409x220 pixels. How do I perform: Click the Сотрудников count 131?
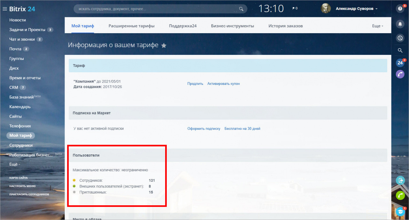point(152,180)
